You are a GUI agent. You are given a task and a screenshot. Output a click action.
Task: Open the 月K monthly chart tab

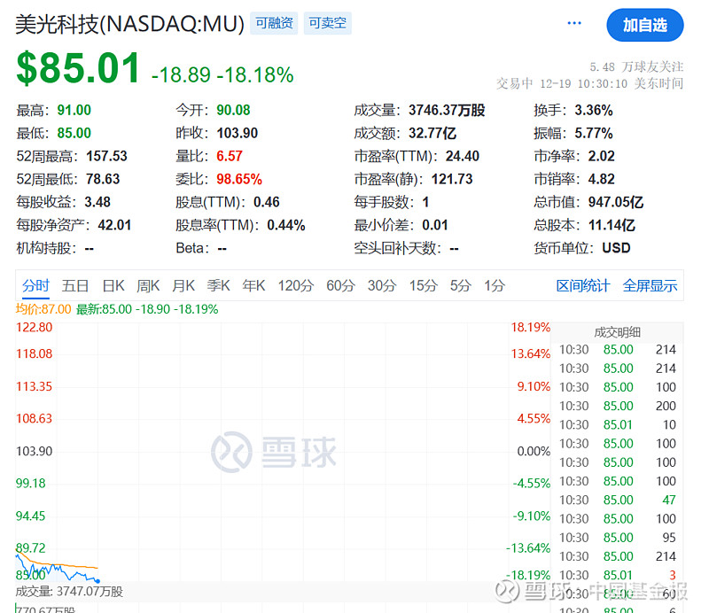click(x=183, y=285)
